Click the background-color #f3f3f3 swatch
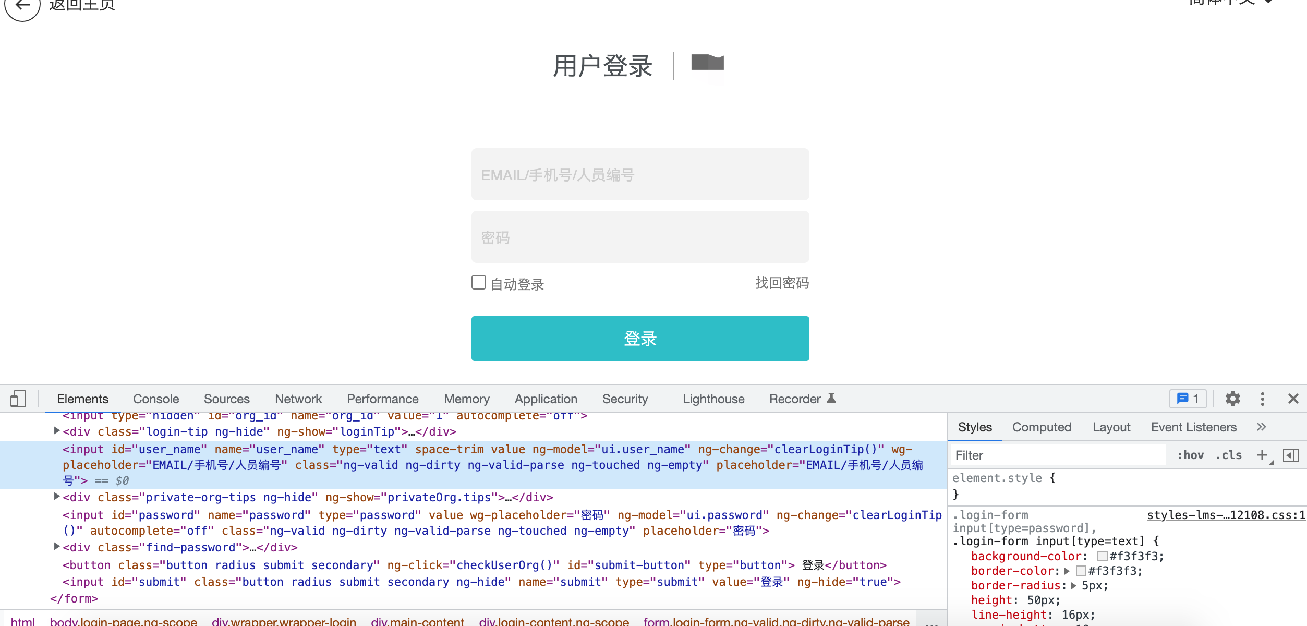 (1103, 556)
